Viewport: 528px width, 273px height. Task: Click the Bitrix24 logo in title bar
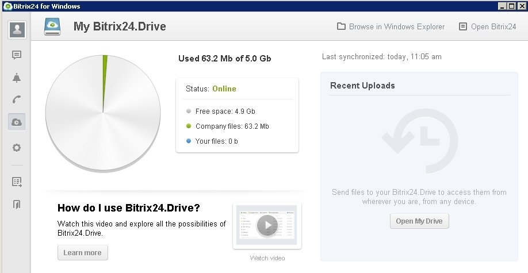[x=7, y=6]
